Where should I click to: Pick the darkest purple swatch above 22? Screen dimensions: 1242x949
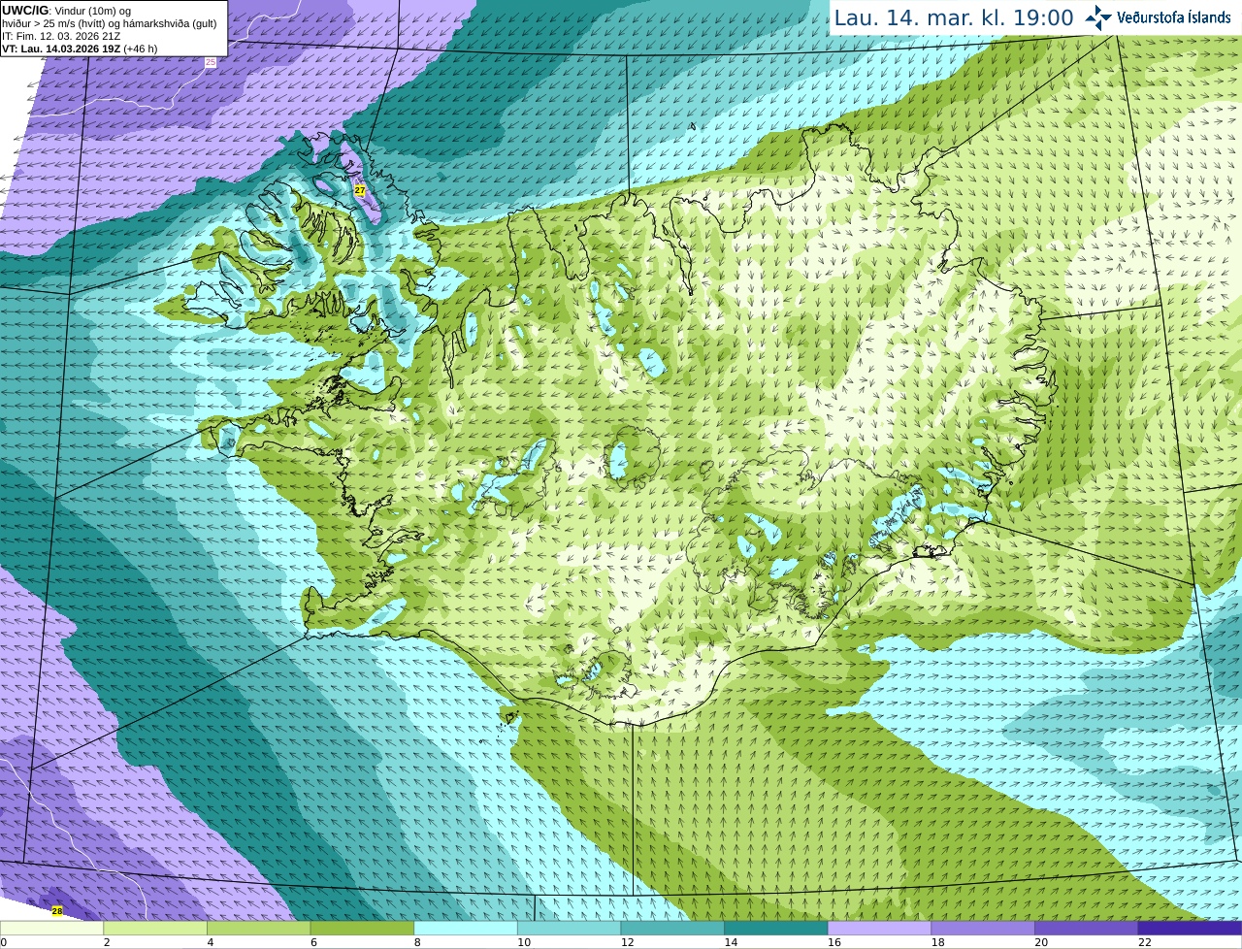pos(1190,928)
